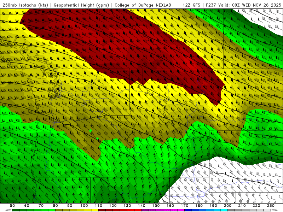Click the '80' colorbar label

56,206
